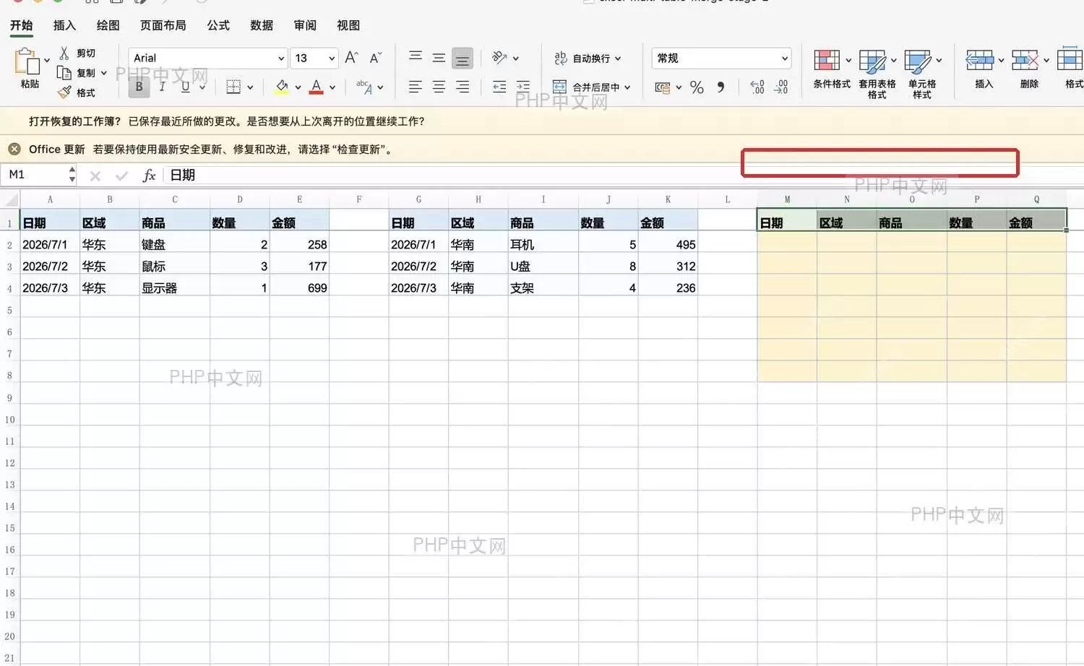
Task: Click the phonetic guide abc icon
Action: pos(364,87)
